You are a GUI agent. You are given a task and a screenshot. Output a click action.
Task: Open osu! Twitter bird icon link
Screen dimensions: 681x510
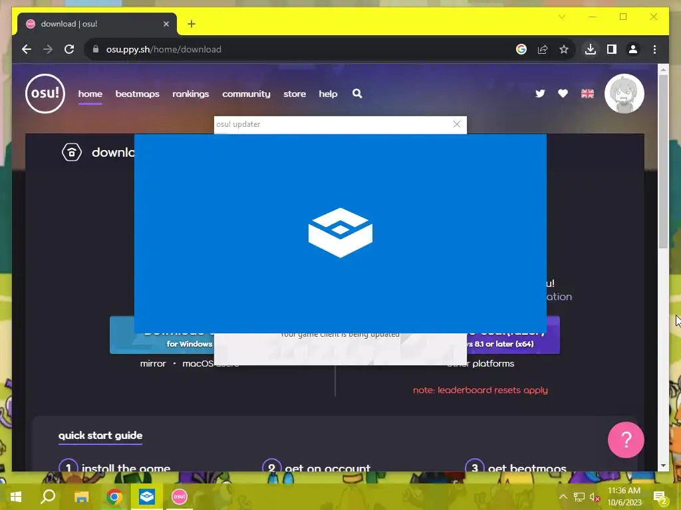coord(540,93)
